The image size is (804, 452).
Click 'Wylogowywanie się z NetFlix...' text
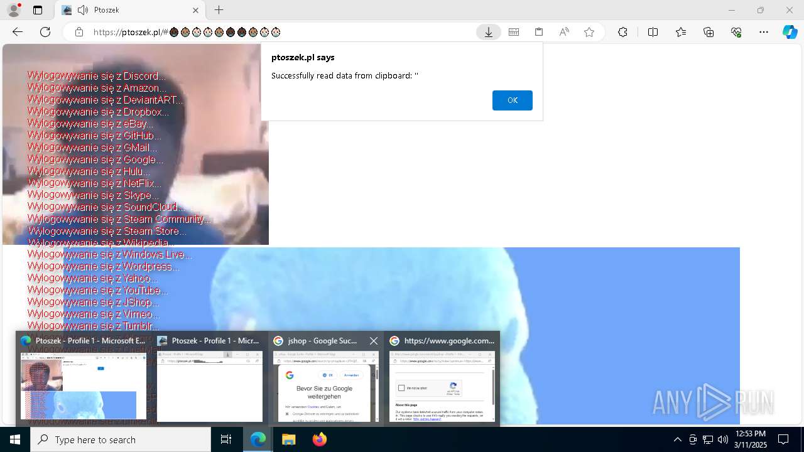(x=94, y=183)
